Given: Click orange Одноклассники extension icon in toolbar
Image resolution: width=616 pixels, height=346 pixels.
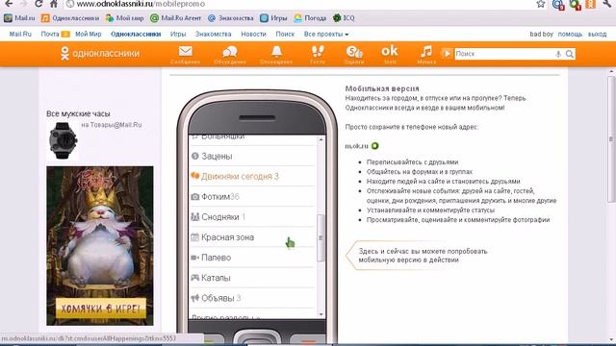Looking at the screenshot, I should pyautogui.click(x=590, y=4).
